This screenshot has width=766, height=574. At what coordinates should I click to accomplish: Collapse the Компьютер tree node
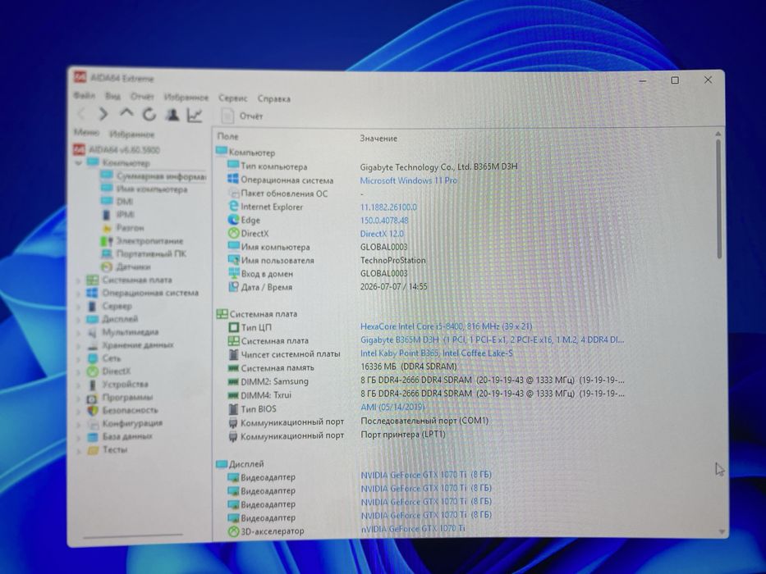(78, 163)
